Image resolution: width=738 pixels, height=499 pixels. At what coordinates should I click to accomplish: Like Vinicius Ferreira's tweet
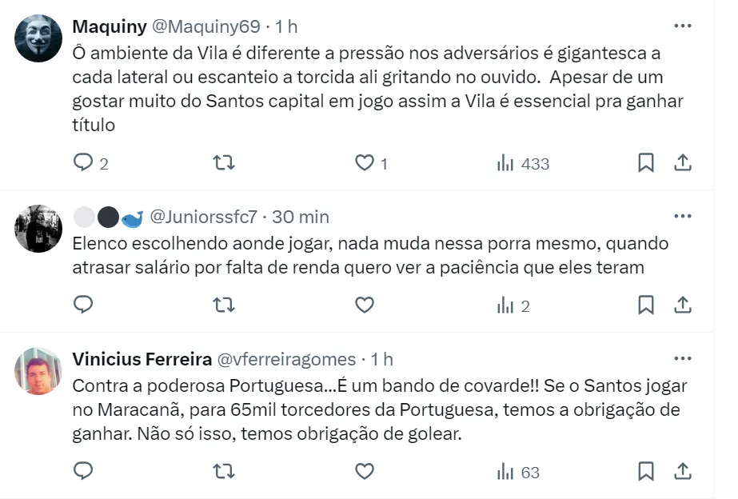click(x=365, y=471)
